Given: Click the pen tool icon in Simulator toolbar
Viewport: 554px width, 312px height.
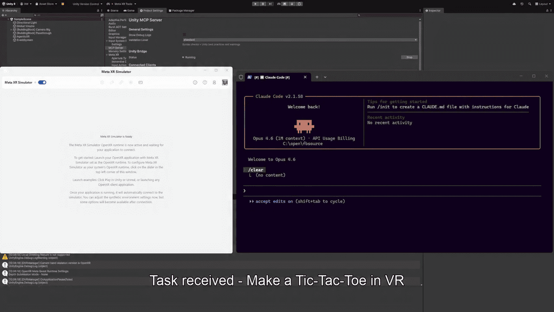Looking at the screenshot, I should (111, 82).
